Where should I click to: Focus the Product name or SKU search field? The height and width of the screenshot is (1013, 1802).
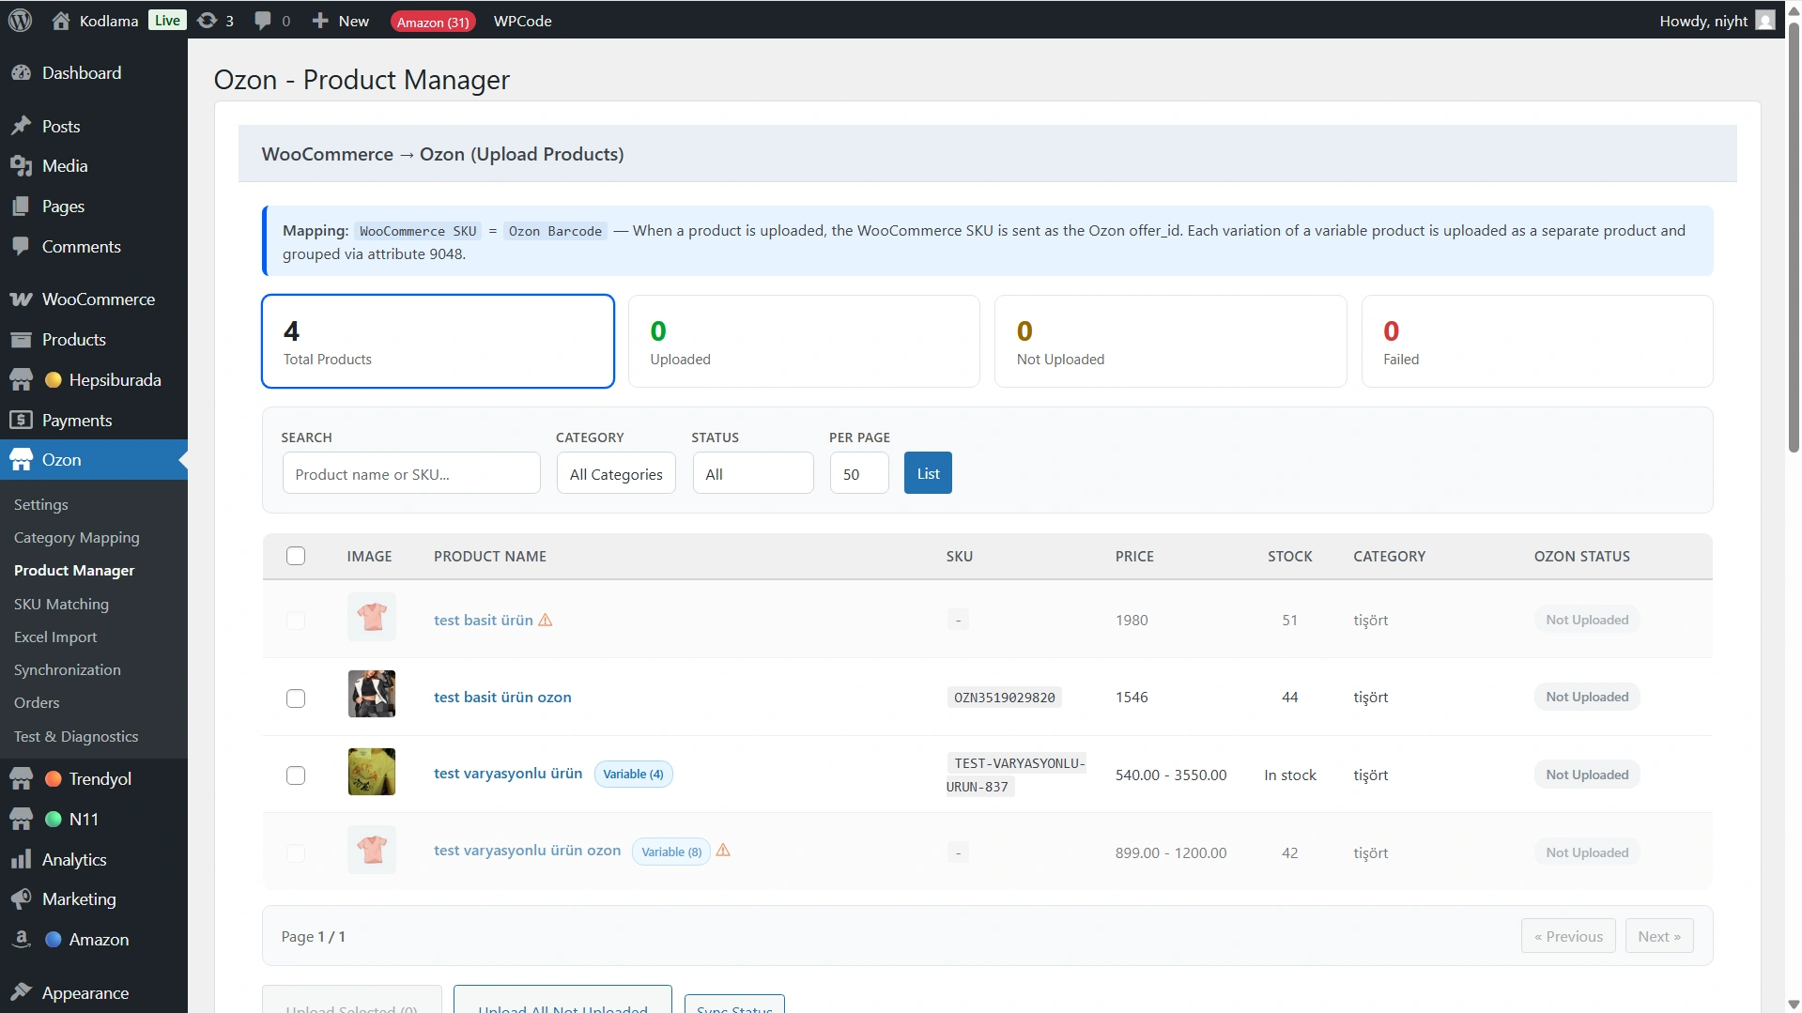click(x=411, y=474)
